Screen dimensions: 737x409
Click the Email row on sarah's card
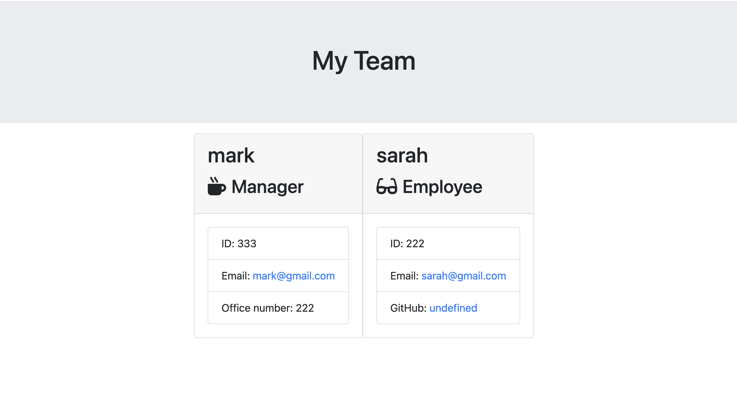tap(448, 276)
